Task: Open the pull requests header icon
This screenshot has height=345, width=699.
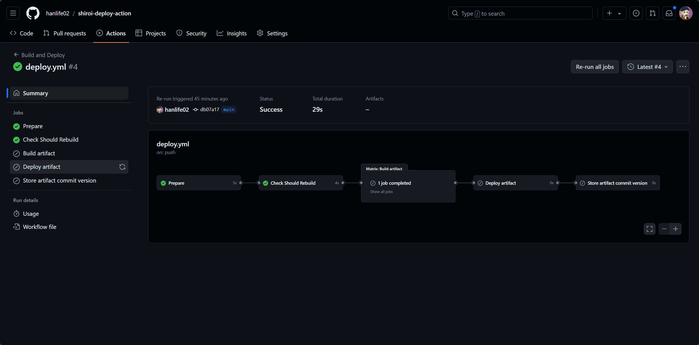Action: click(652, 13)
